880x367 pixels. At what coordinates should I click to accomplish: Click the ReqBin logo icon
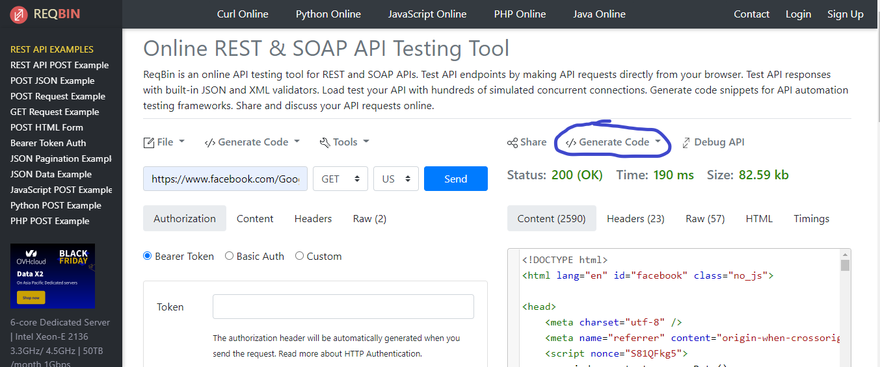(19, 14)
